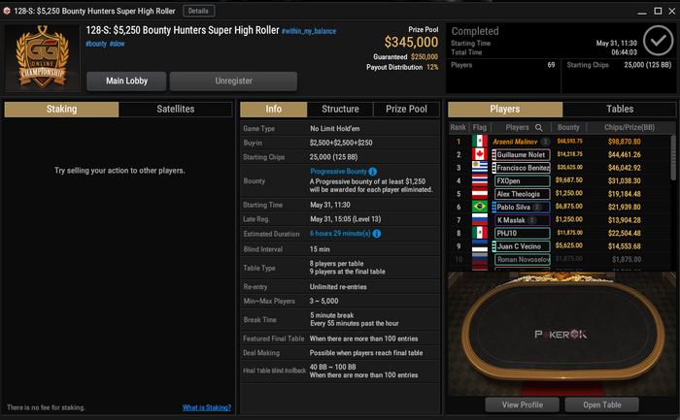680x420 pixels.
Task: Click the View Profile button
Action: [x=523, y=404]
